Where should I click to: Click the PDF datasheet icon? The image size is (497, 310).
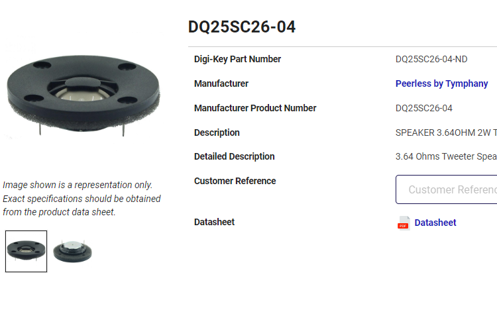tap(404, 223)
